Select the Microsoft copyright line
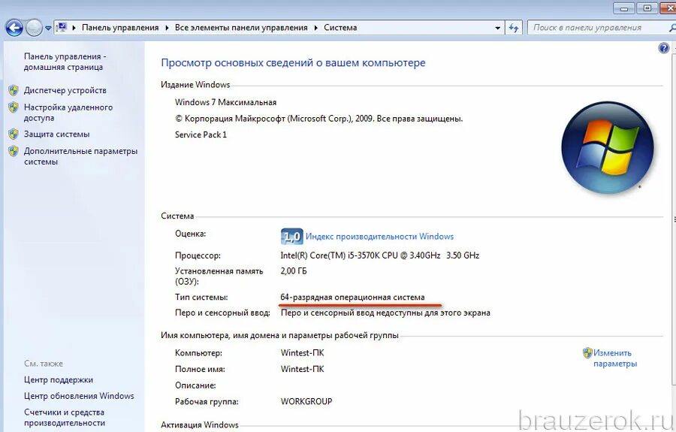The width and height of the screenshot is (676, 432). tap(318, 119)
